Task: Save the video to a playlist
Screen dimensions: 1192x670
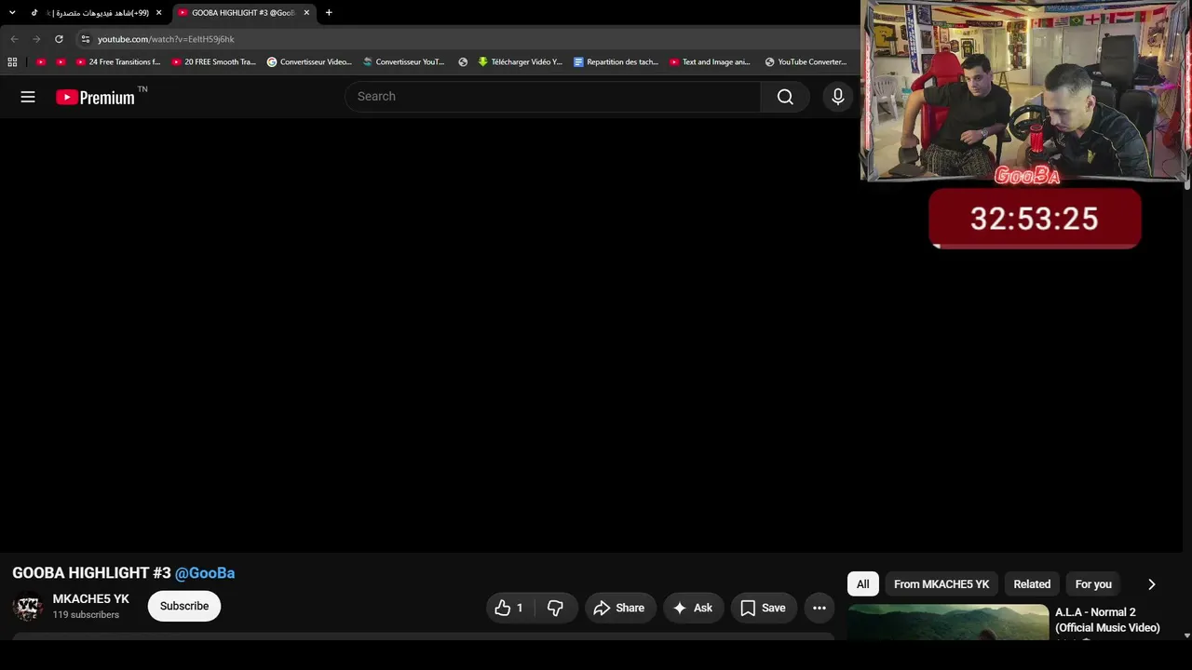Action: pos(764,608)
